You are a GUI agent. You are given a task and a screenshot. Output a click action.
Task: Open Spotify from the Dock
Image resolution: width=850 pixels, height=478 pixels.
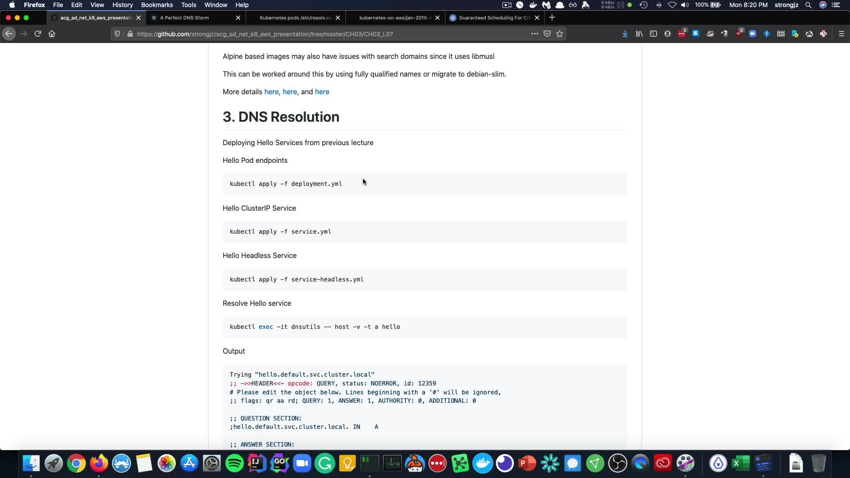coord(234,463)
